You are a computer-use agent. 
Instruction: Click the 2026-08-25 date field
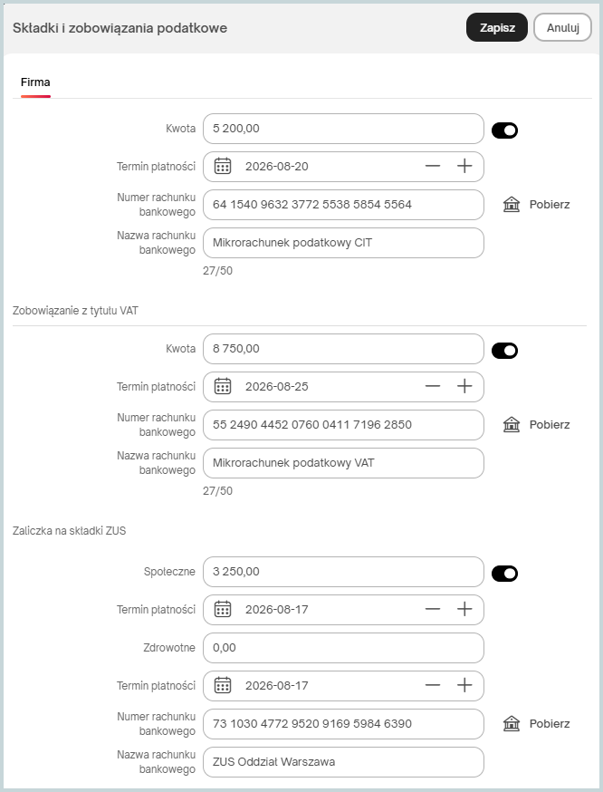(x=343, y=387)
